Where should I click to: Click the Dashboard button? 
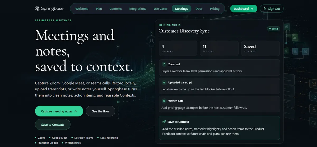244,9
